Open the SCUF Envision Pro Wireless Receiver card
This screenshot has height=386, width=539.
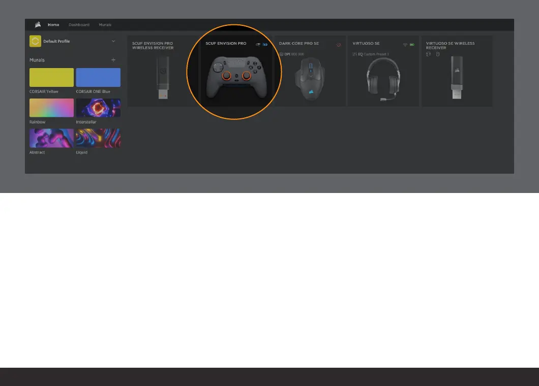tap(163, 71)
